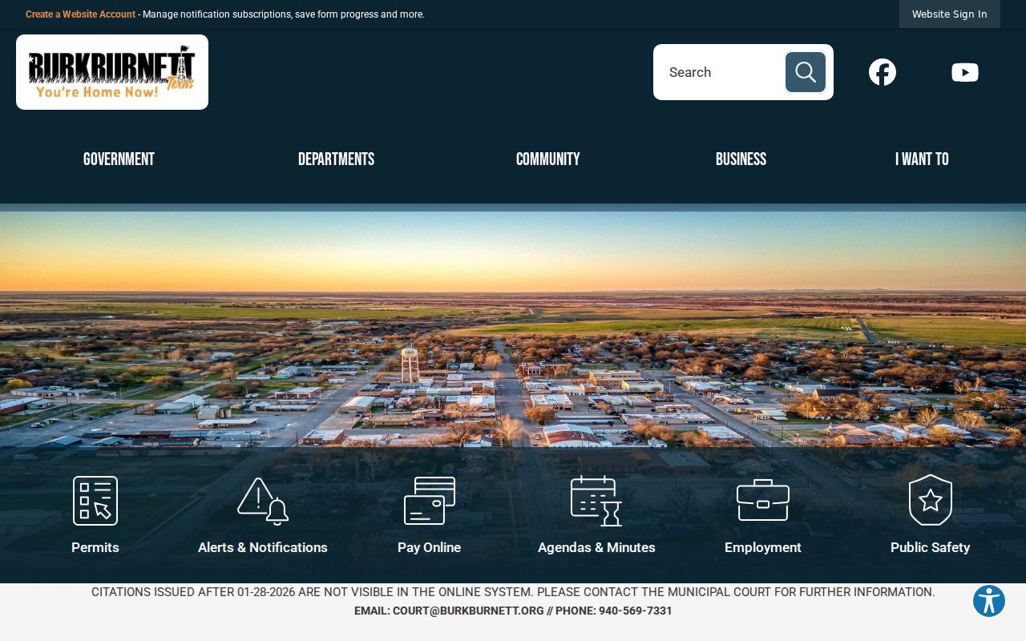
Task: Select the Agendas & Minutes label
Action: click(x=596, y=547)
